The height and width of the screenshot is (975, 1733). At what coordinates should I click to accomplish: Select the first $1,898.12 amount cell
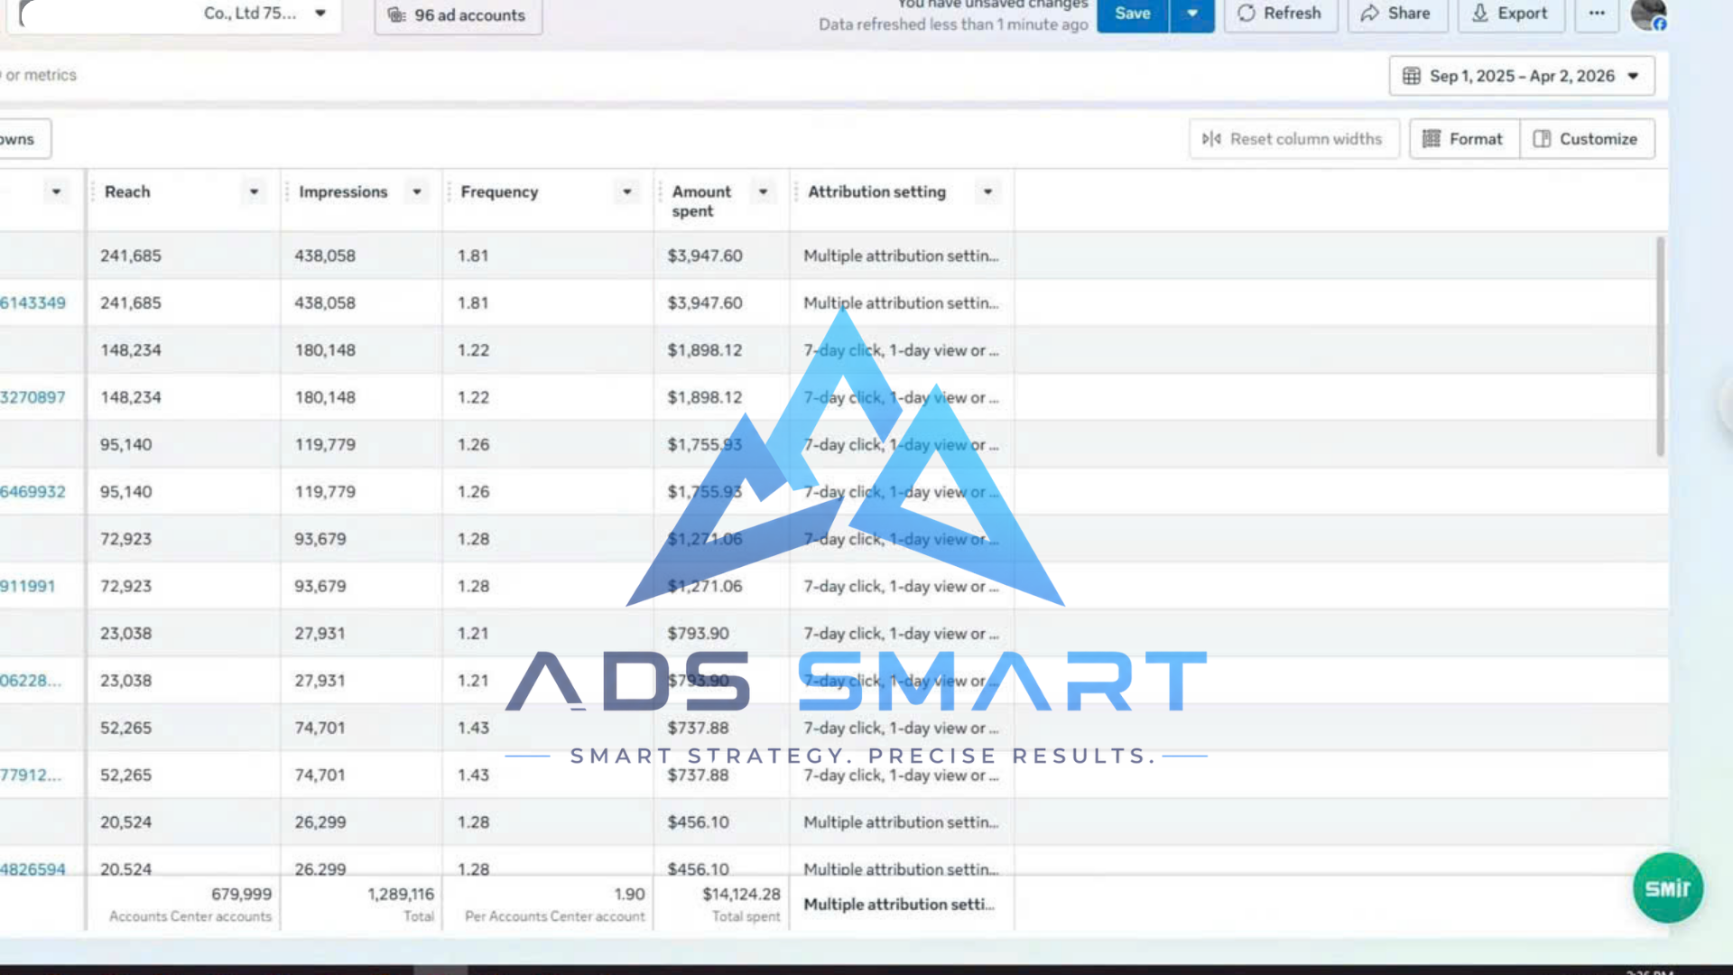click(x=705, y=350)
